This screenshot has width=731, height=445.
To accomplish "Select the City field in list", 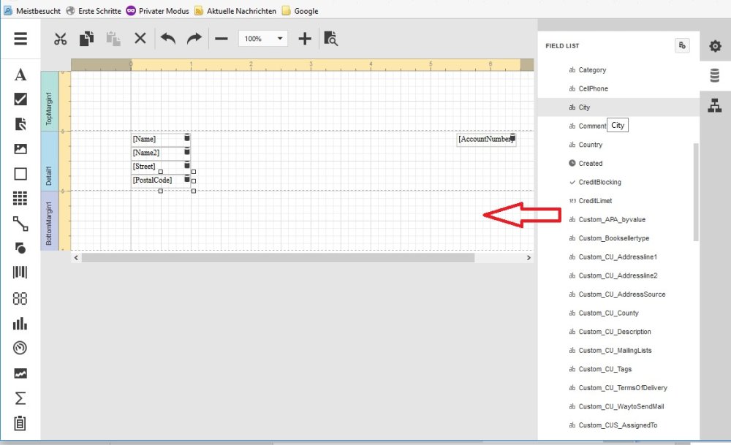I will tap(618, 107).
